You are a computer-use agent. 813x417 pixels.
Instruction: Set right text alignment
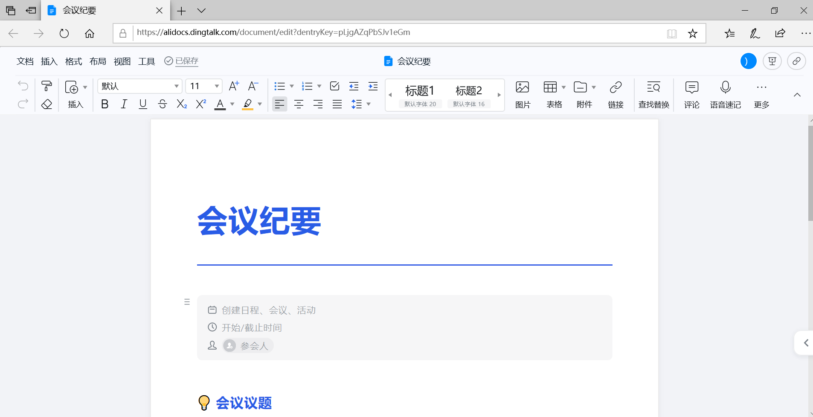point(318,104)
